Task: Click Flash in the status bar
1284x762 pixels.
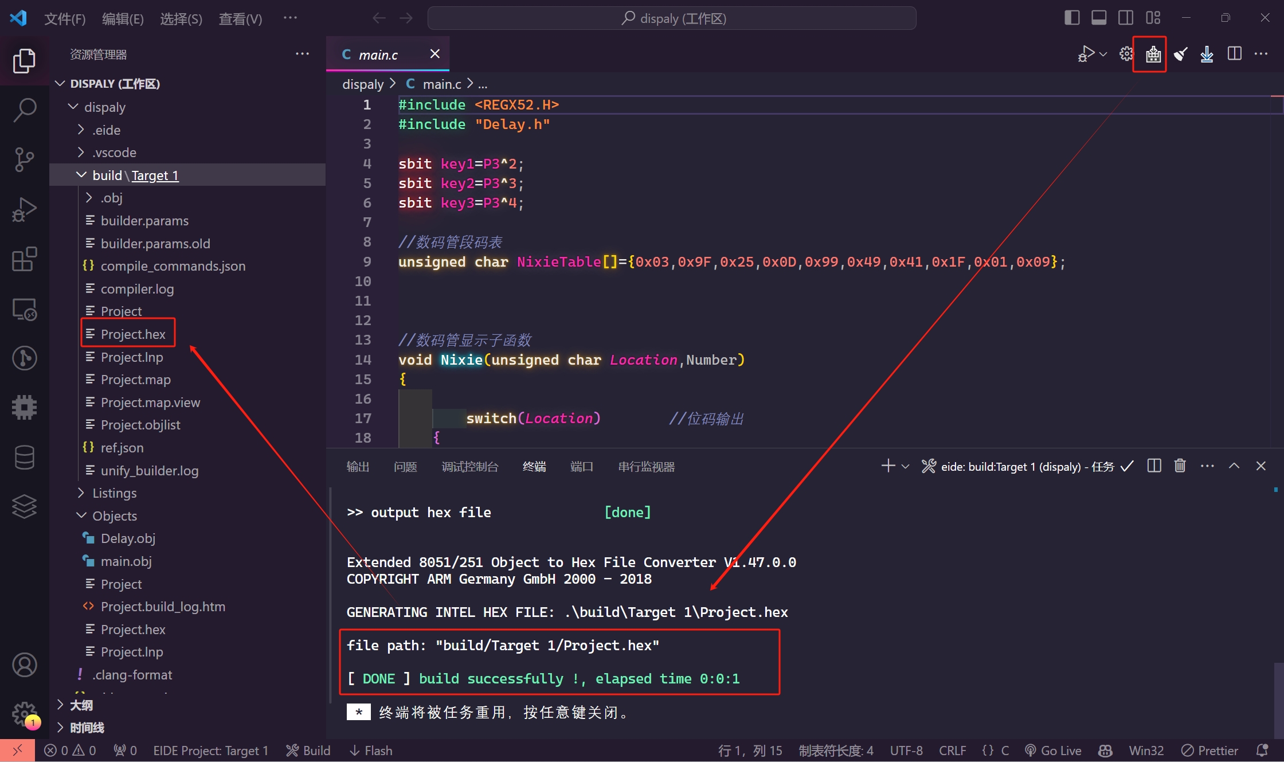Action: tap(371, 751)
